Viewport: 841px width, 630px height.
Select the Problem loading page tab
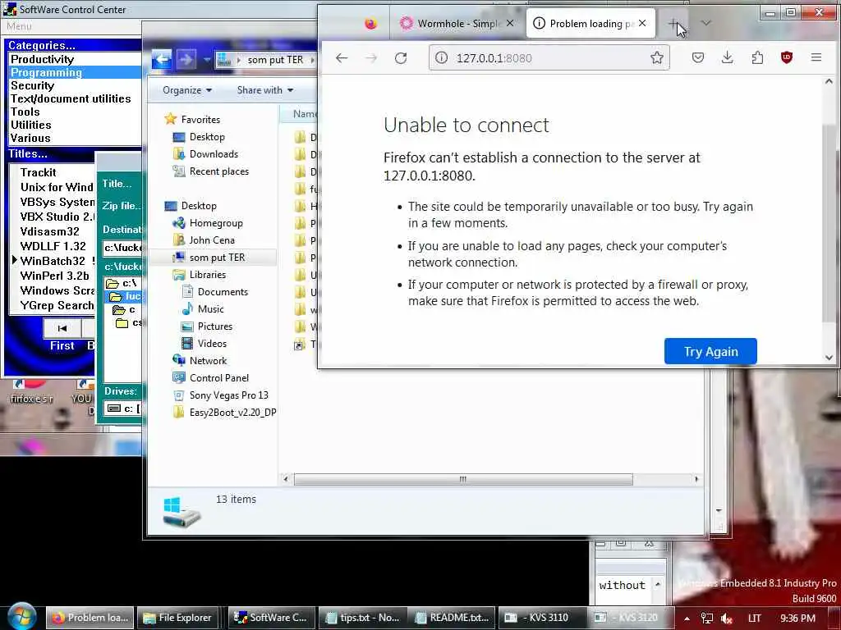coord(590,24)
